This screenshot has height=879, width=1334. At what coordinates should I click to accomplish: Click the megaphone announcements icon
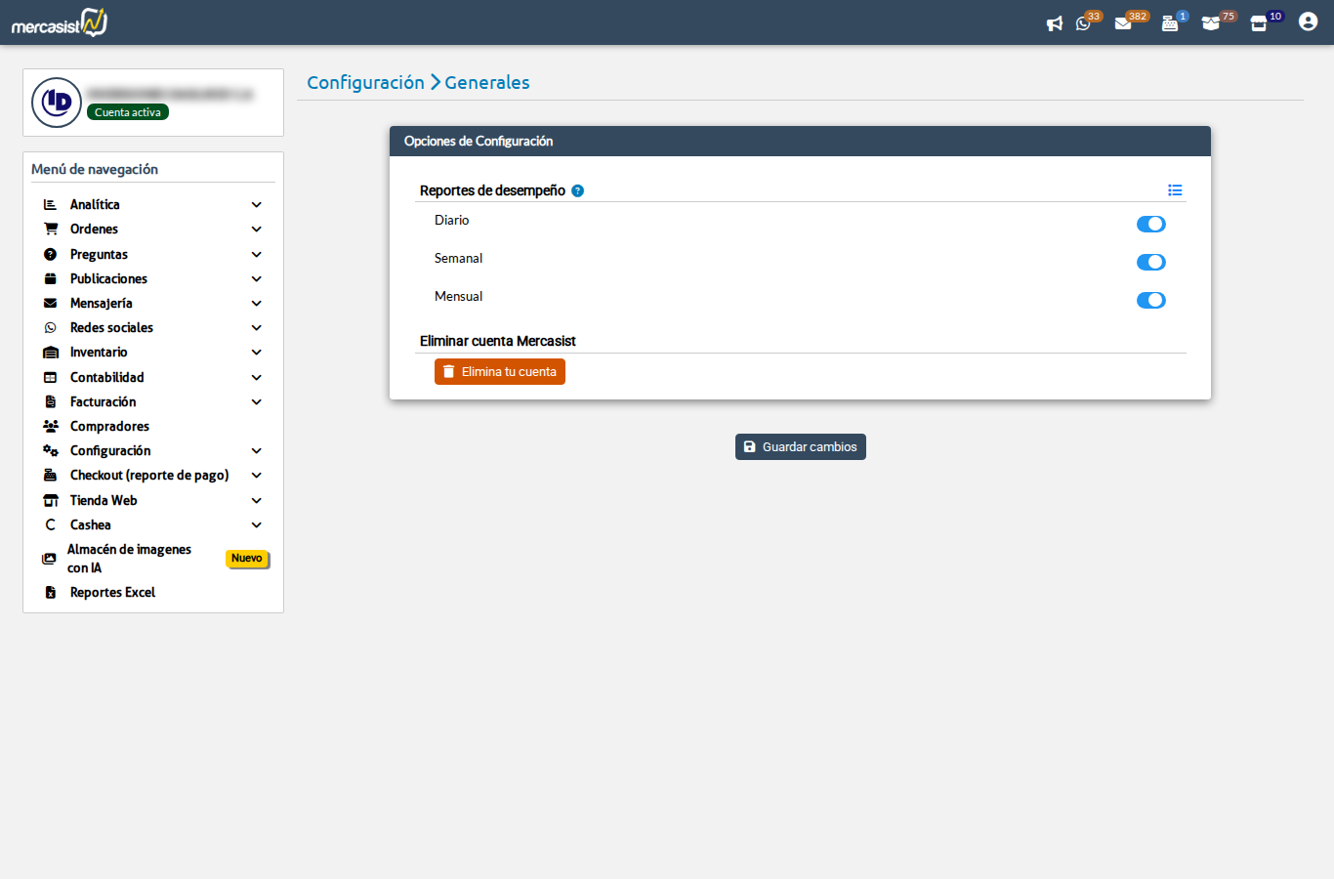[x=1054, y=23]
